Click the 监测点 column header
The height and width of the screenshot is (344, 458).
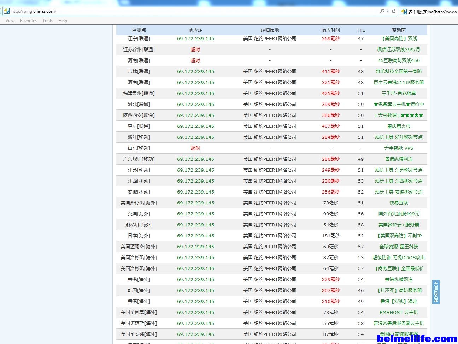[x=139, y=30]
